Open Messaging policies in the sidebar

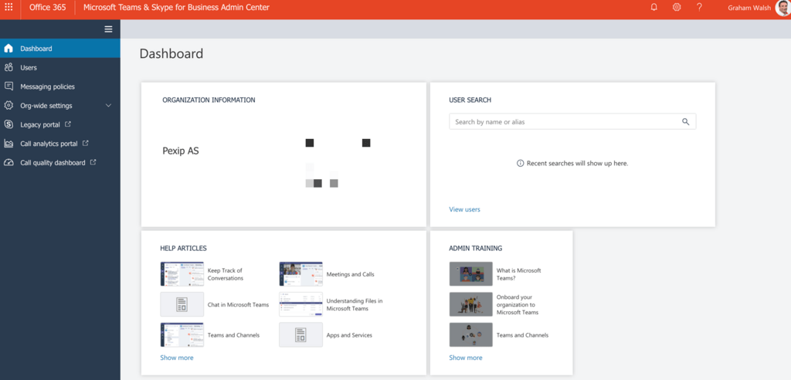point(60,87)
